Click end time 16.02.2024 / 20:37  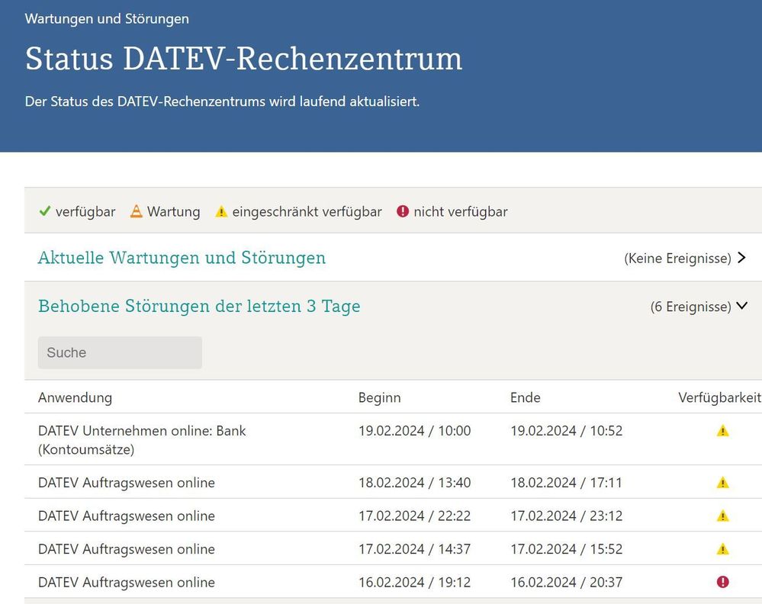click(x=566, y=582)
